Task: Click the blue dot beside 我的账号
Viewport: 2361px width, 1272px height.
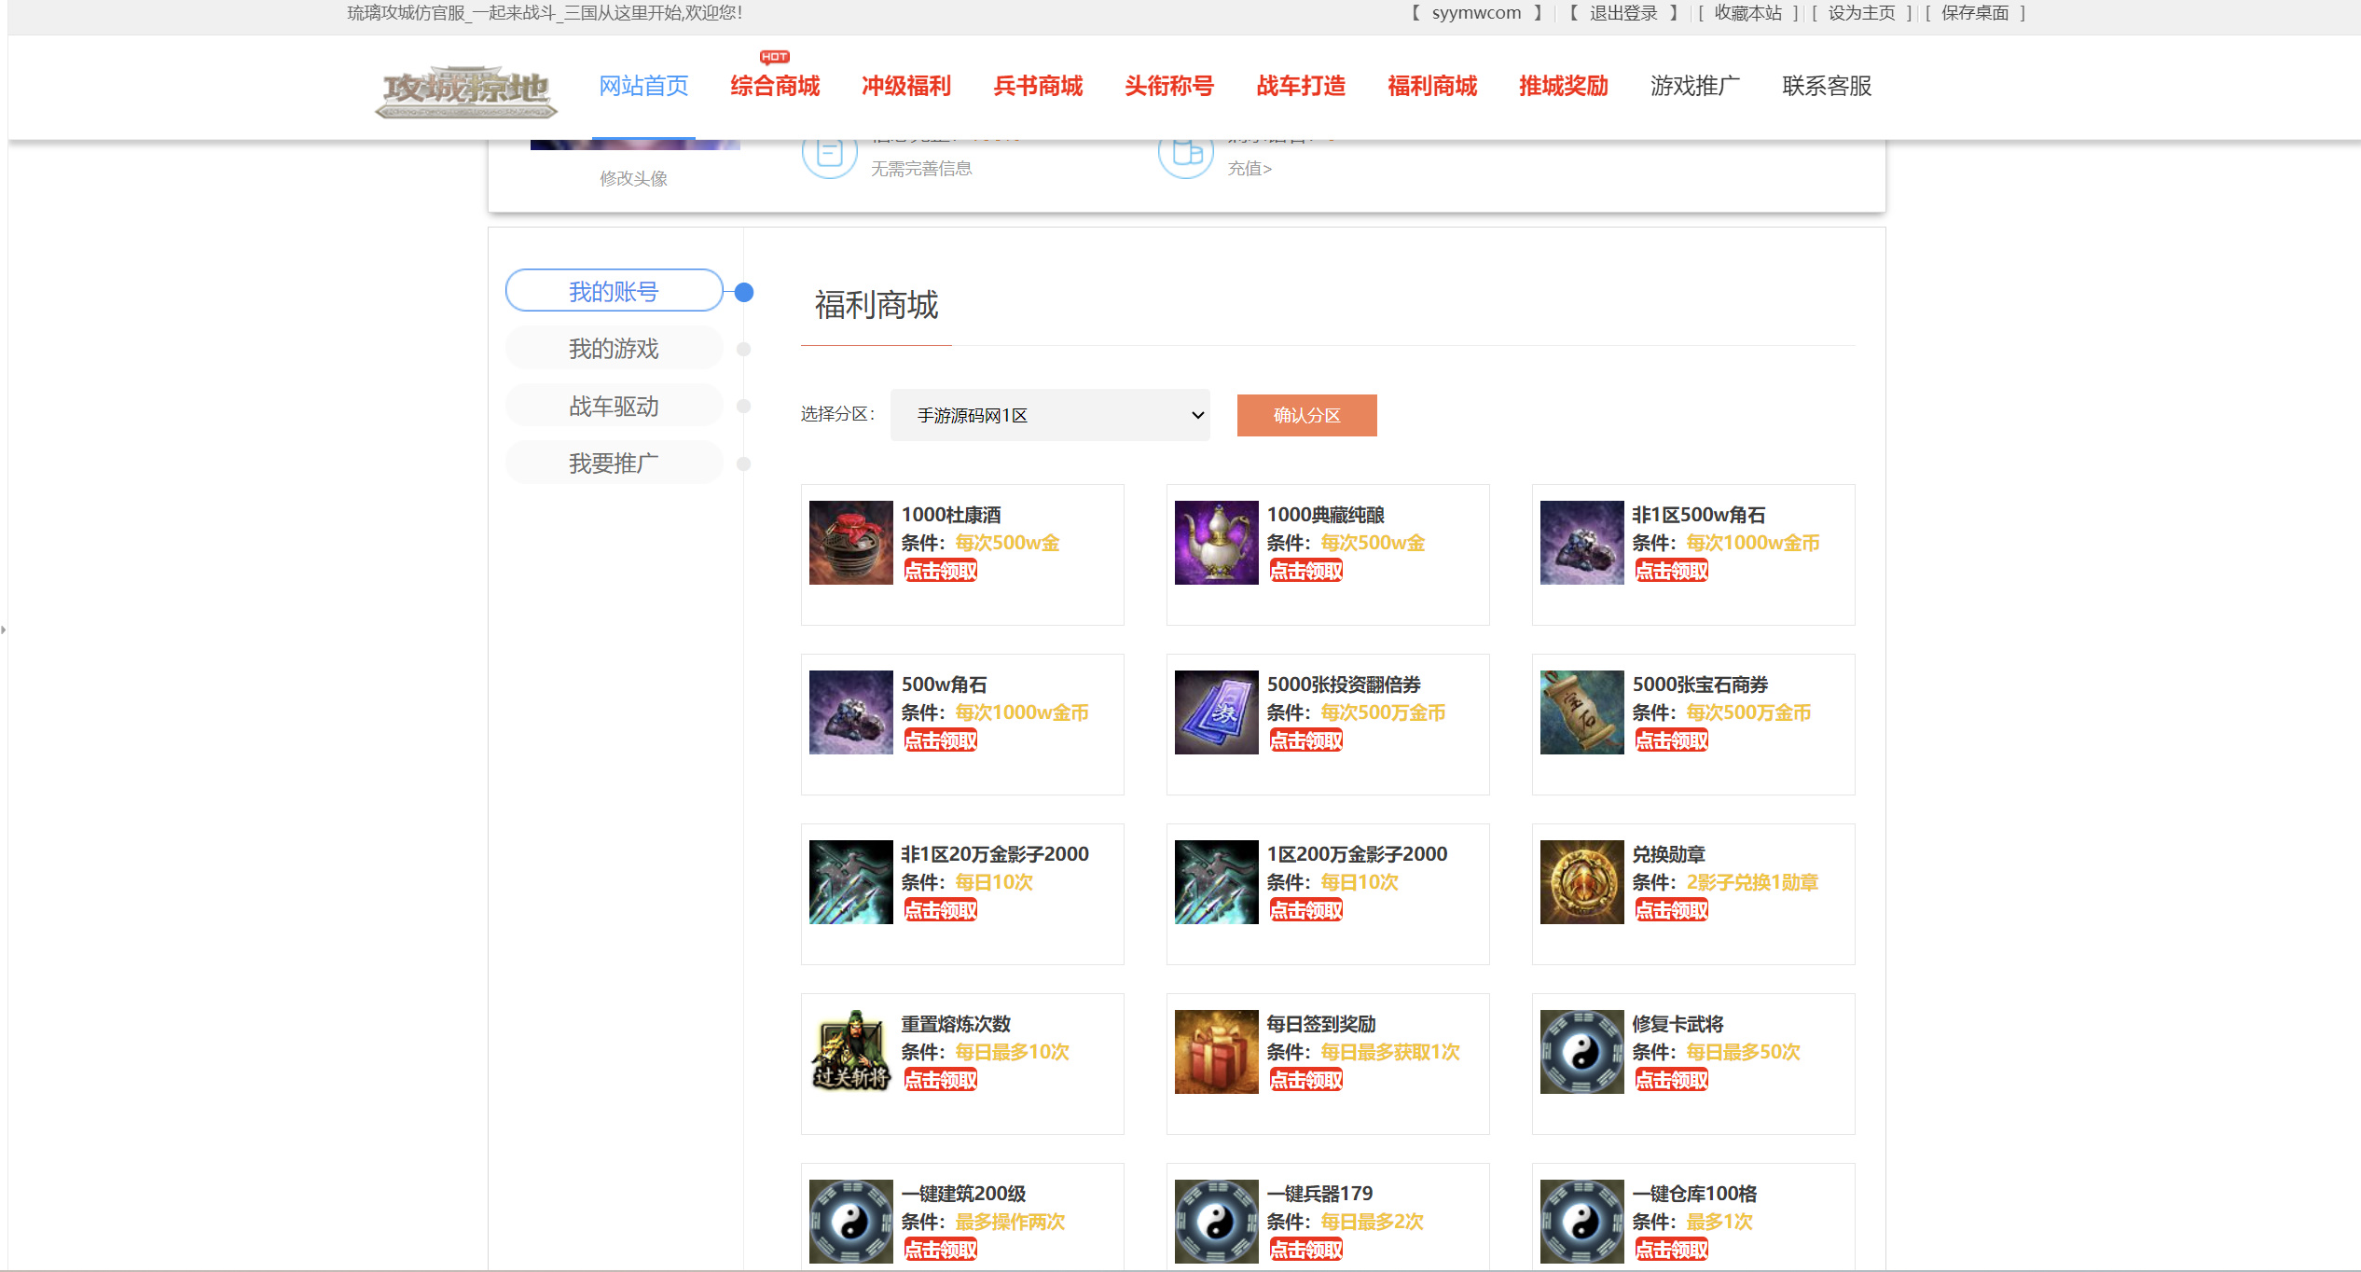Action: click(743, 292)
